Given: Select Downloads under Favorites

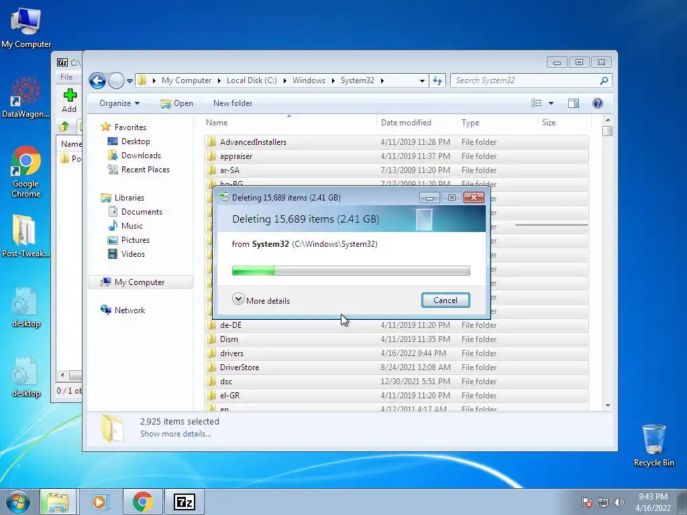Looking at the screenshot, I should click(134, 156).
